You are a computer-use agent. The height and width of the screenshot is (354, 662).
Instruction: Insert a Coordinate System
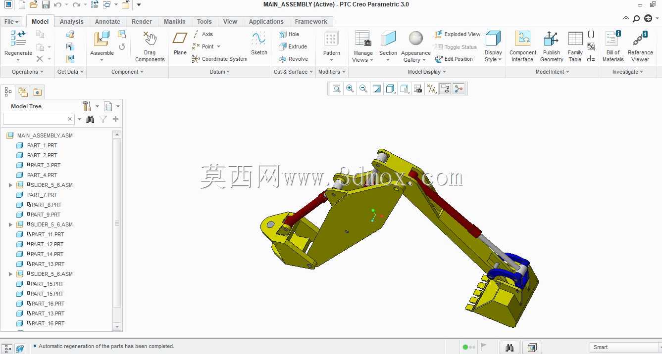219,59
